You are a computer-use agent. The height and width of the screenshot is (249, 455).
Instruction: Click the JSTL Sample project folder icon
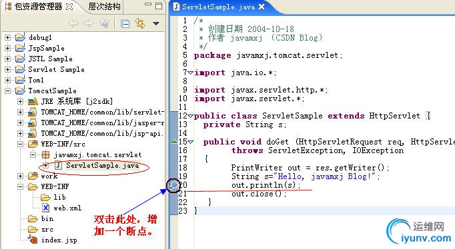point(20,59)
